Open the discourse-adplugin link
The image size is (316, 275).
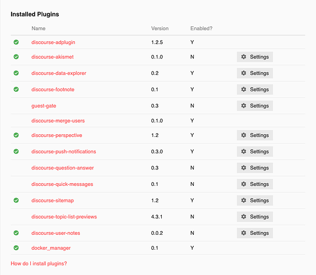coord(53,42)
